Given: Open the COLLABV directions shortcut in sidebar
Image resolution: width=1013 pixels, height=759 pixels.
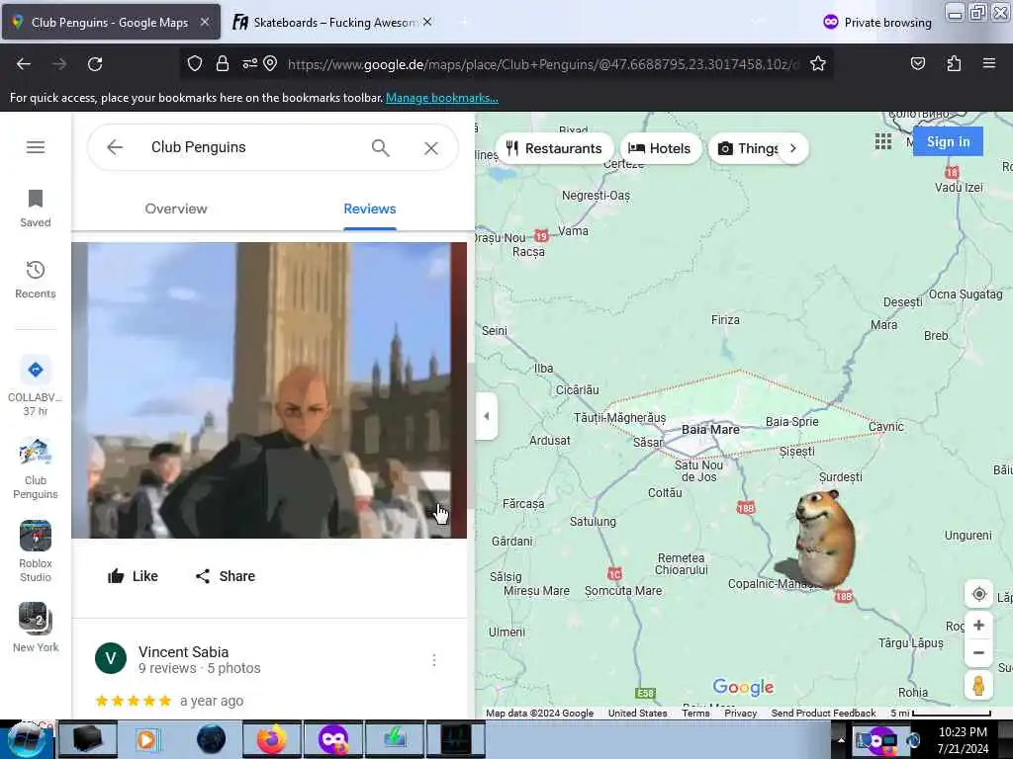Looking at the screenshot, I should (x=36, y=385).
